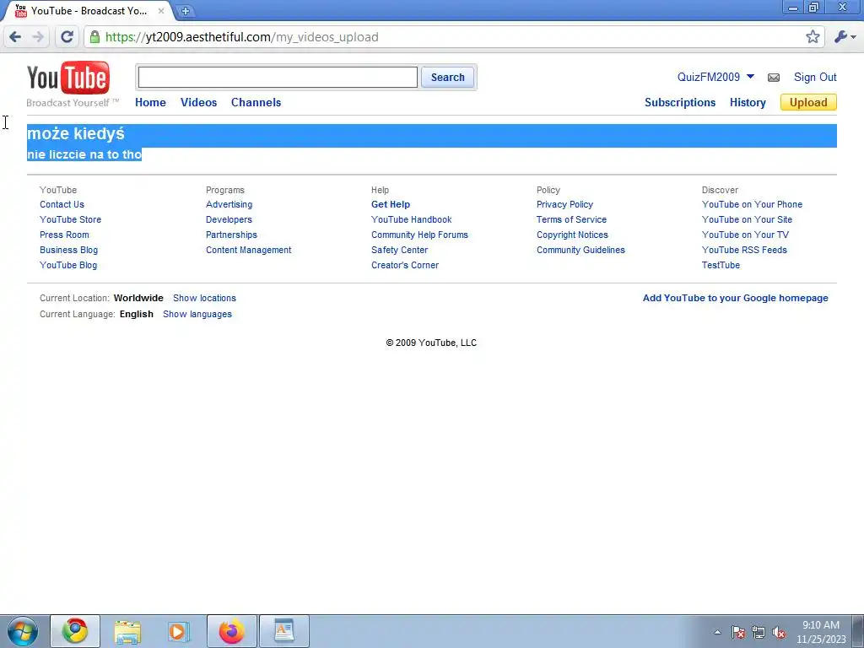Open Terms of Service link
864x648 pixels.
(571, 219)
